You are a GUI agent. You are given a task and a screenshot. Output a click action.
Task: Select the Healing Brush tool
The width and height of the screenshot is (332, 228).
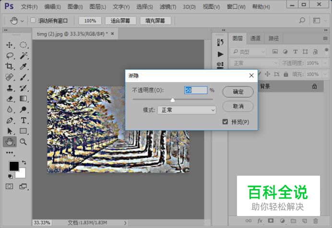click(9, 77)
